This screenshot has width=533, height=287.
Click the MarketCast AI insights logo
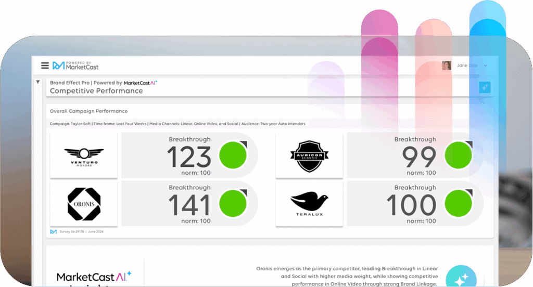click(94, 277)
